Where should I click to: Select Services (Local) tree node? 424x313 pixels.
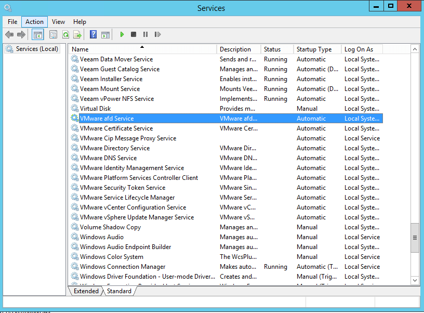[32, 49]
